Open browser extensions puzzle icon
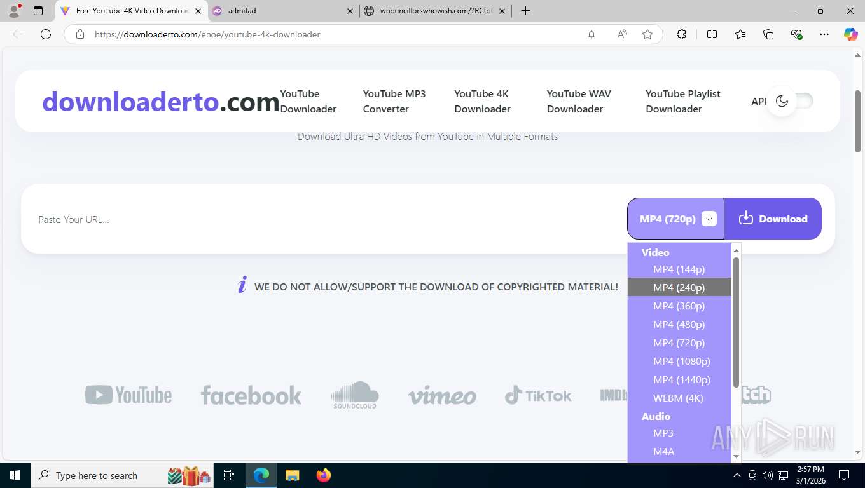This screenshot has width=865, height=488. point(681,34)
